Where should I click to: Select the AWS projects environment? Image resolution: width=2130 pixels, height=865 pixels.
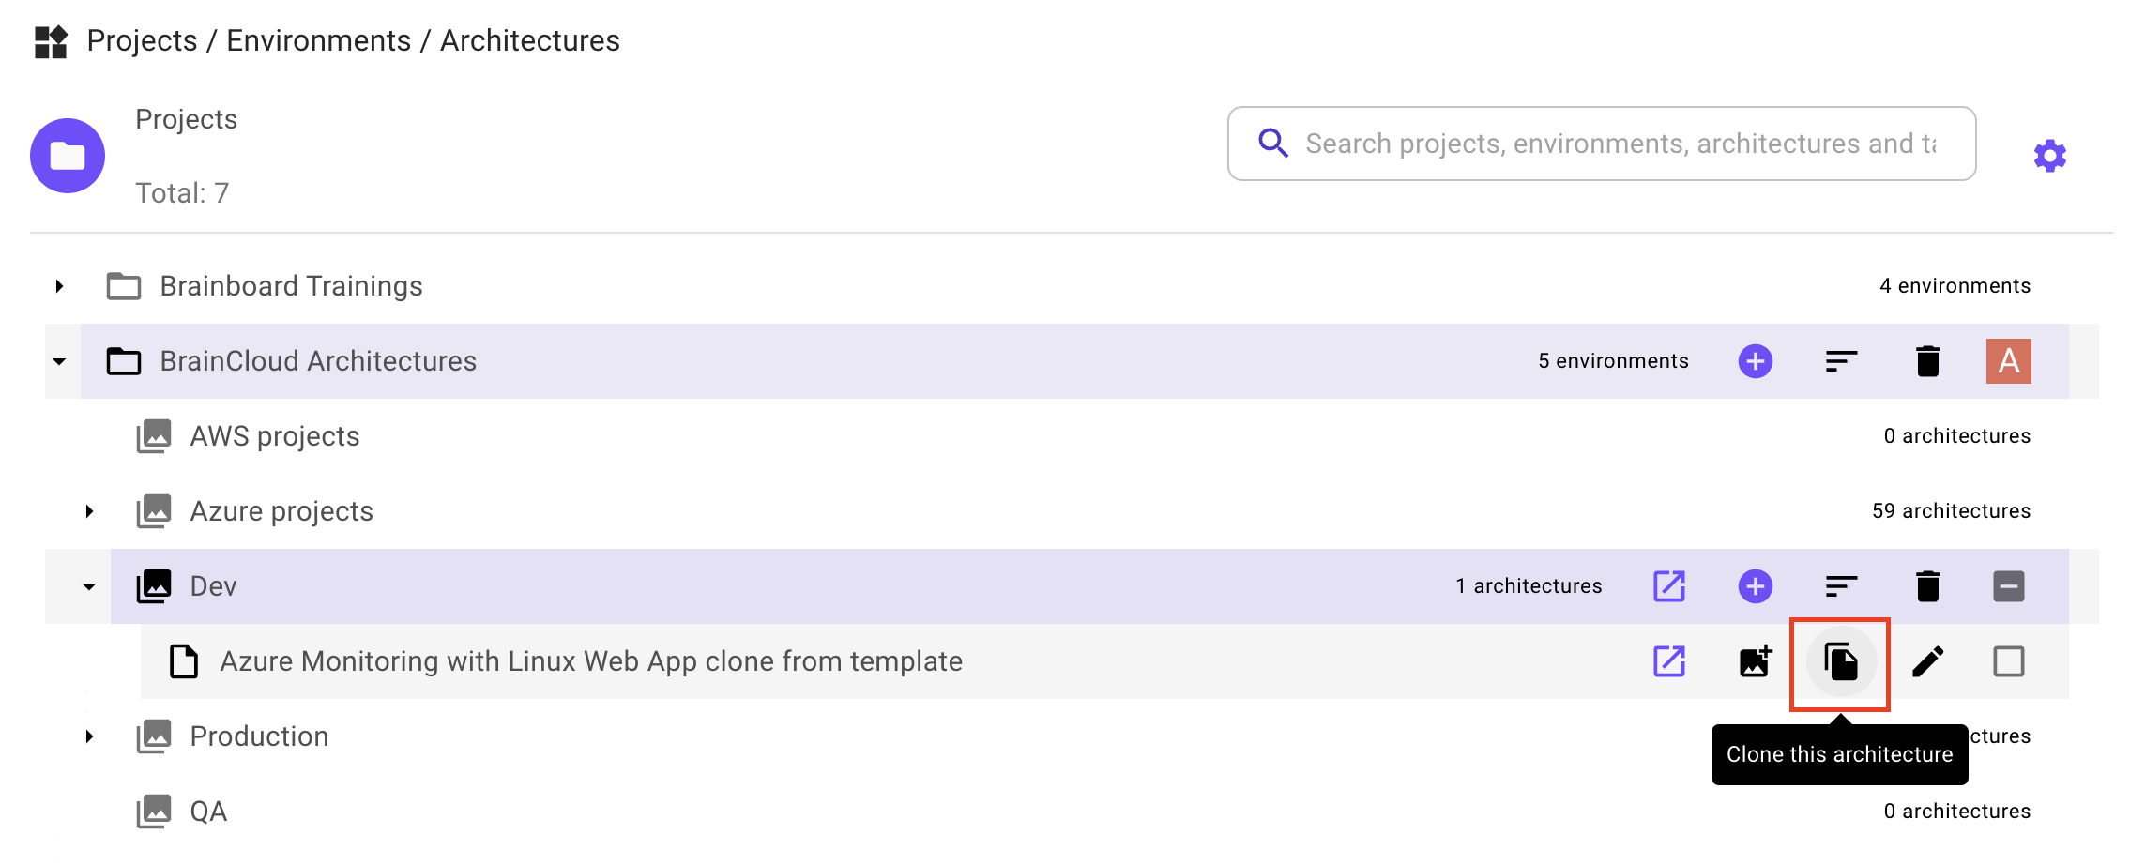(274, 437)
